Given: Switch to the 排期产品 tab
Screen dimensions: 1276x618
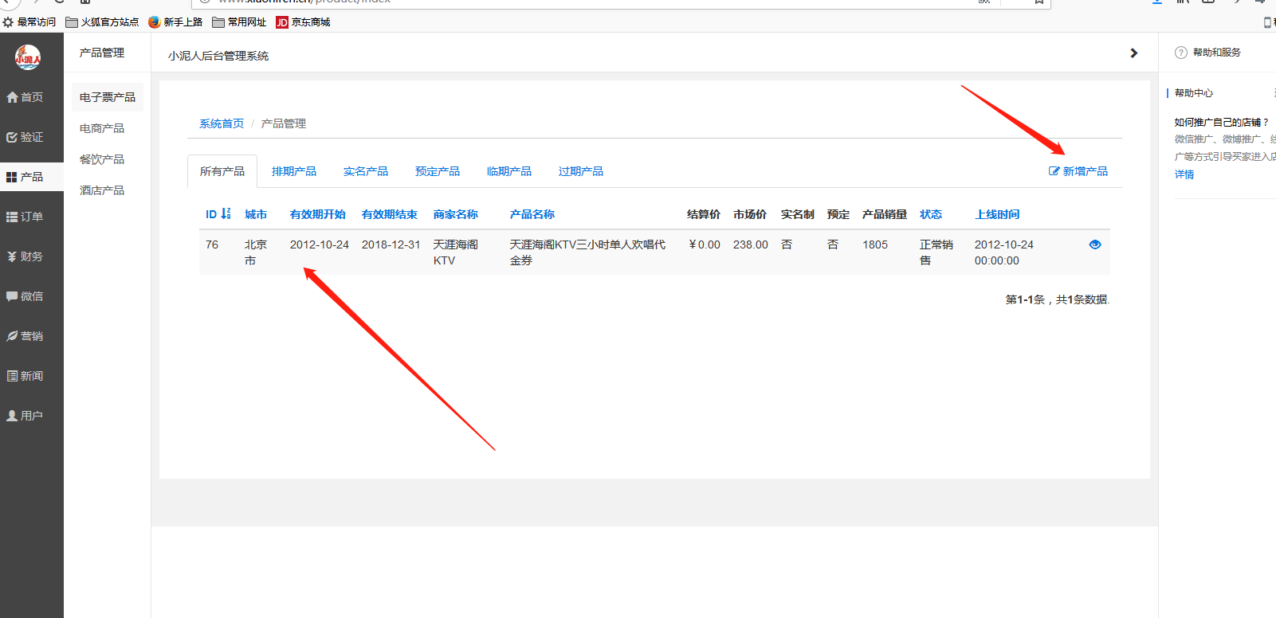Looking at the screenshot, I should tap(293, 171).
